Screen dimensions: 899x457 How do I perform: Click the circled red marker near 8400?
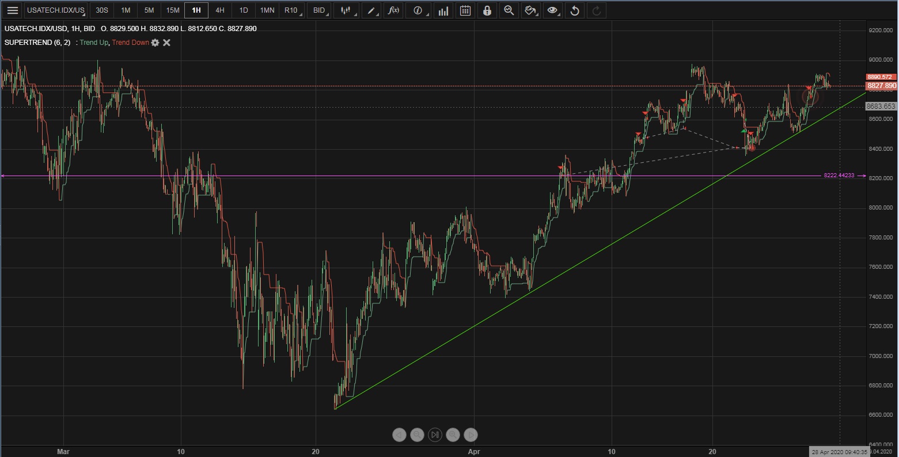coord(751,148)
